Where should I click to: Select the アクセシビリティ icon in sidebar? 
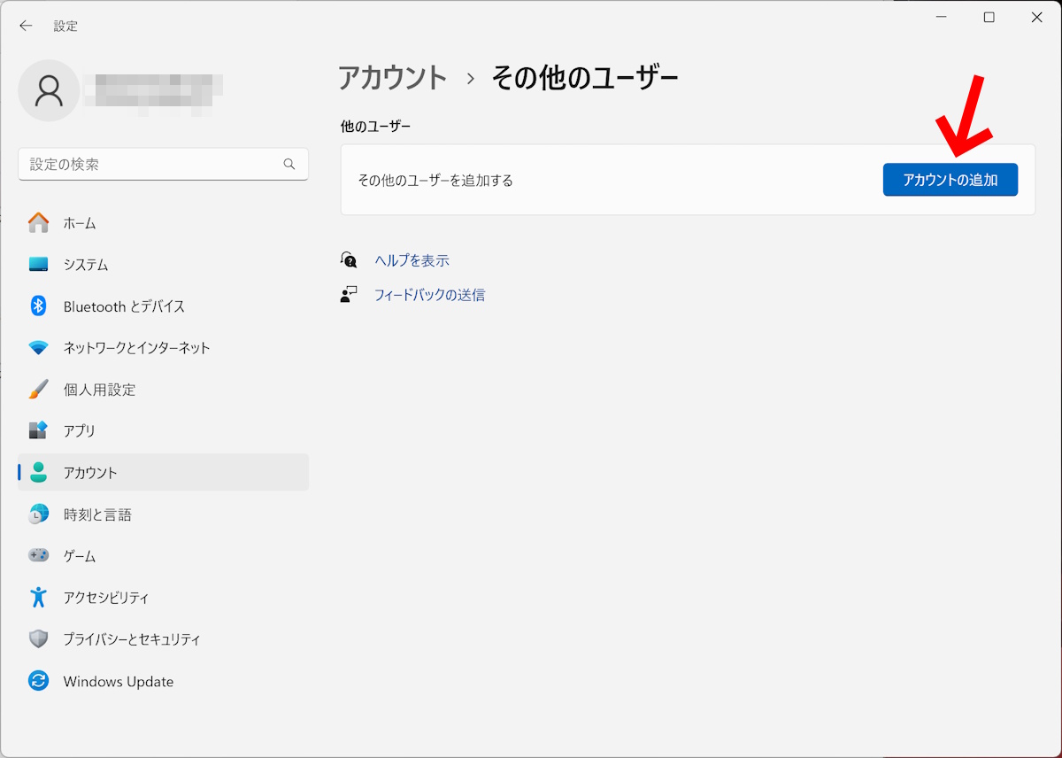click(39, 597)
